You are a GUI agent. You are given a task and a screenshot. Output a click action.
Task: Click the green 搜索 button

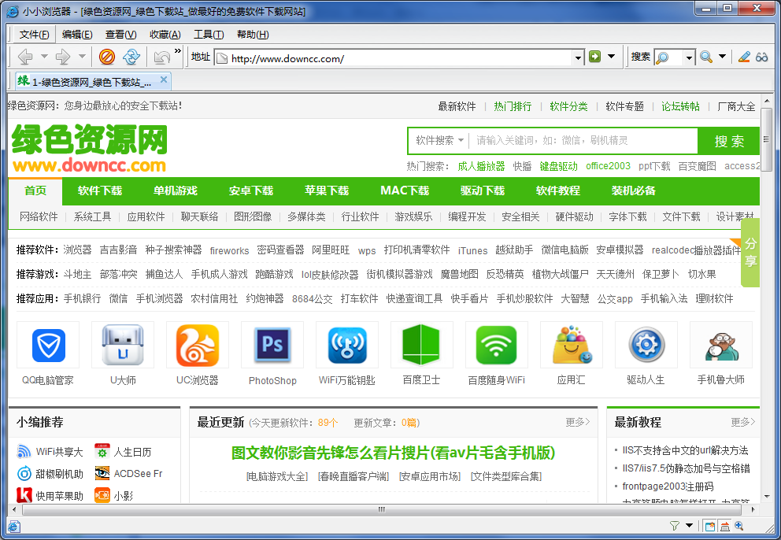pyautogui.click(x=729, y=141)
